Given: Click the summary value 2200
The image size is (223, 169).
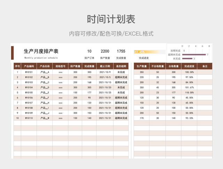Looking at the screenshot, I should (x=105, y=51).
